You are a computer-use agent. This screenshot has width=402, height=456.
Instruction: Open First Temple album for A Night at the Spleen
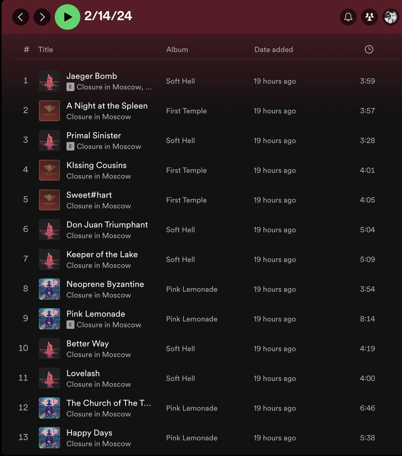tap(186, 111)
